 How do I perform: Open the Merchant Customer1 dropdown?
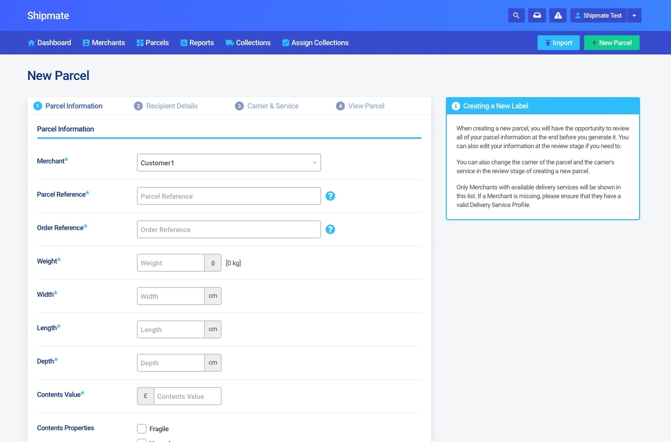pyautogui.click(x=229, y=163)
